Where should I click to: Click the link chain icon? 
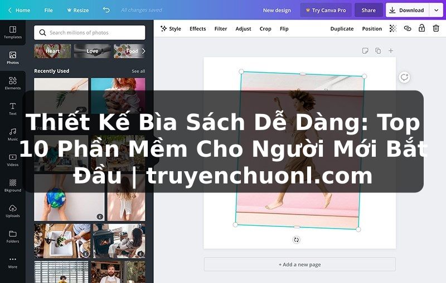coord(408,28)
